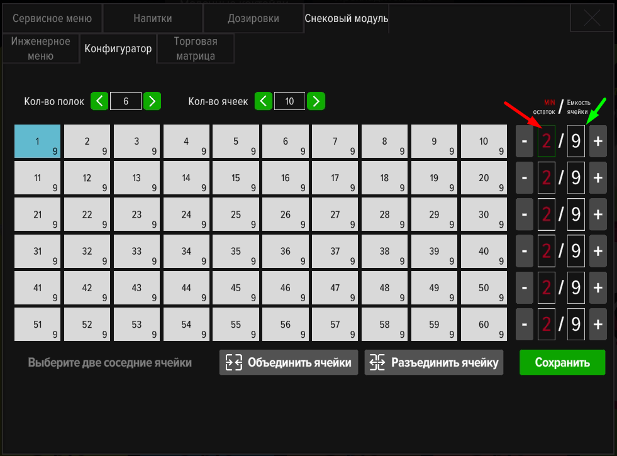Select cell number 60
The height and width of the screenshot is (456, 617).
pyautogui.click(x=484, y=325)
